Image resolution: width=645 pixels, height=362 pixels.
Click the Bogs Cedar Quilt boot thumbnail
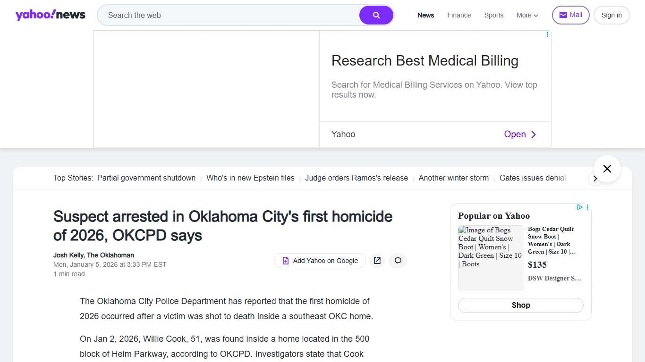tap(490, 258)
